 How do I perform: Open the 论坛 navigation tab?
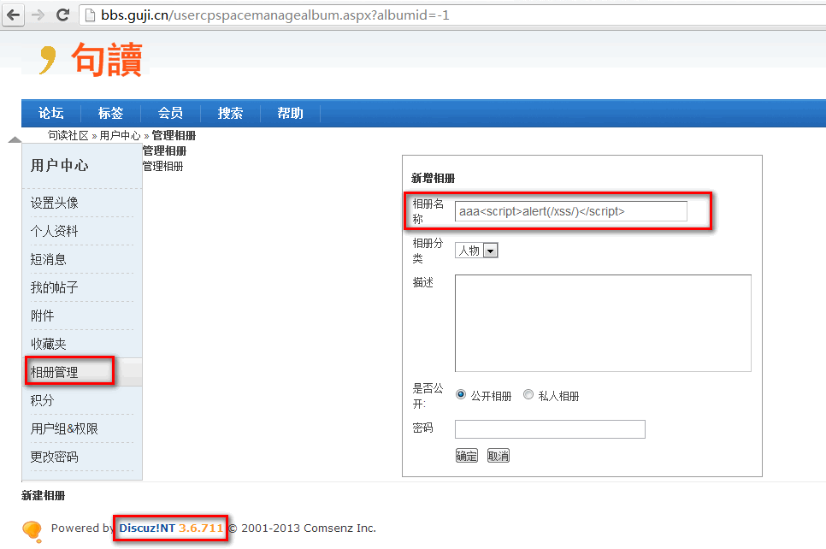coord(51,113)
